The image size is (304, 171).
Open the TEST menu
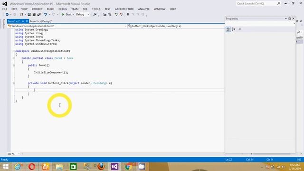pyautogui.click(x=108, y=9)
